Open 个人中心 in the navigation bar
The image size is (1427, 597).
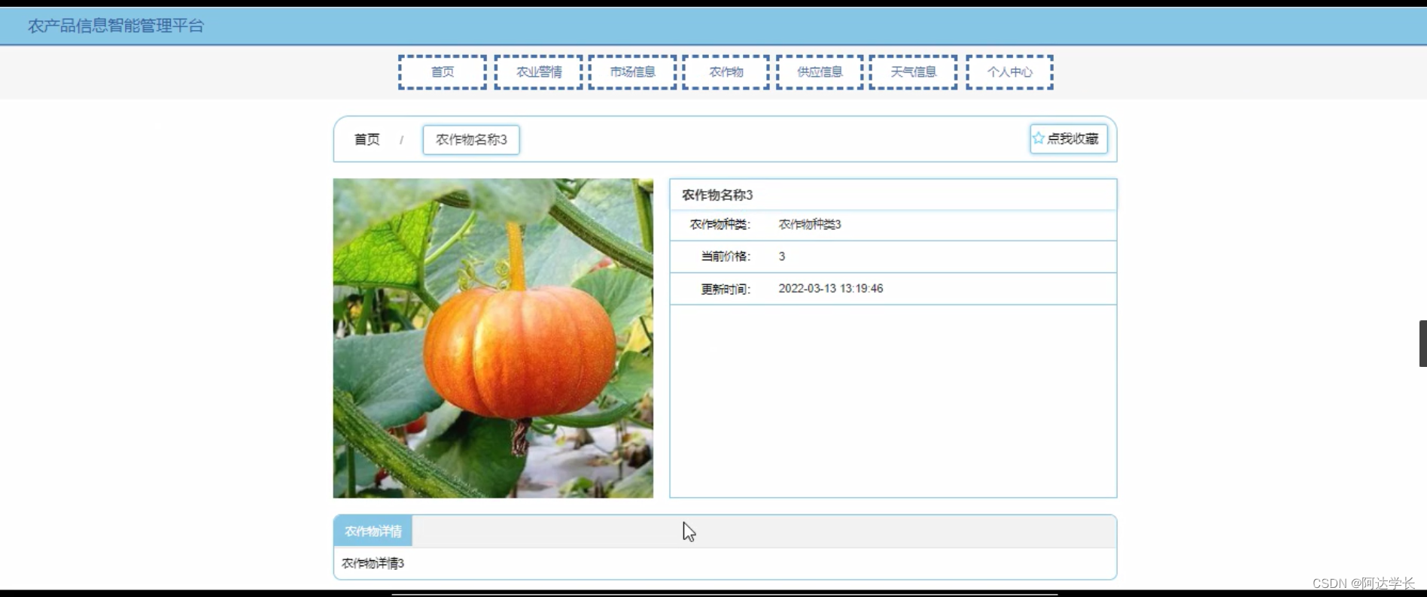(x=1010, y=72)
